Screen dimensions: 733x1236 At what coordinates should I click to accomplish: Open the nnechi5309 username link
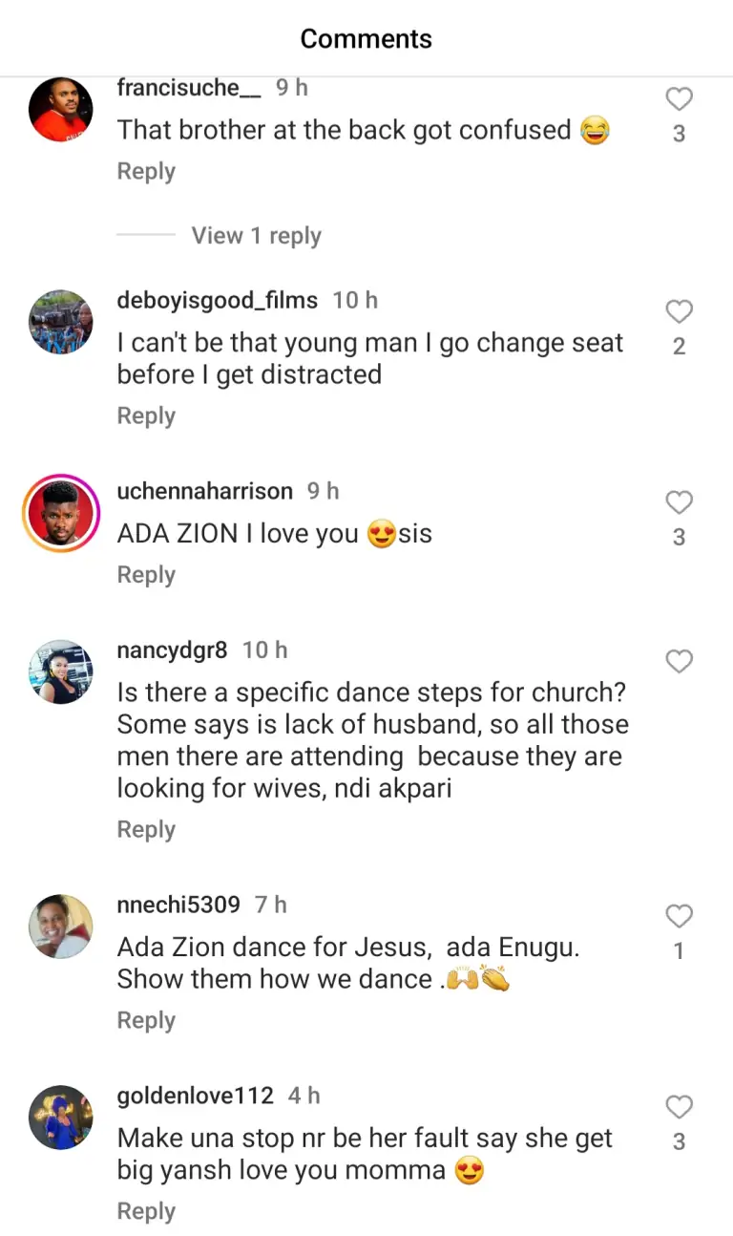click(x=178, y=905)
